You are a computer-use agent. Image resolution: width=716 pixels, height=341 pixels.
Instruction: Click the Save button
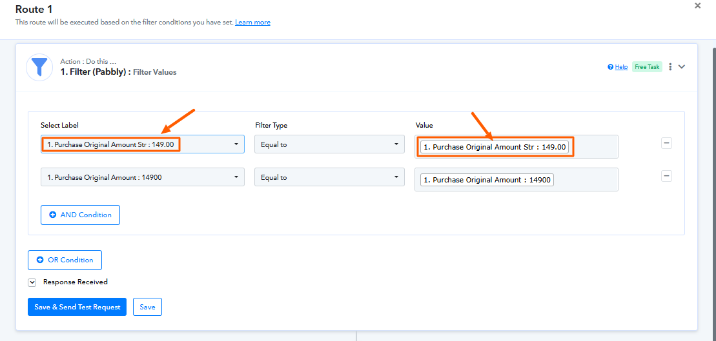147,307
